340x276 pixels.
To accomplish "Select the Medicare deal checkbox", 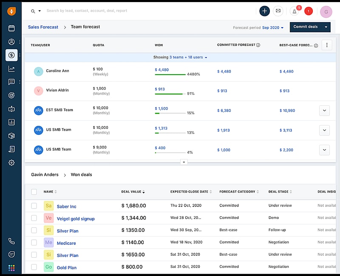I will tap(34, 243).
